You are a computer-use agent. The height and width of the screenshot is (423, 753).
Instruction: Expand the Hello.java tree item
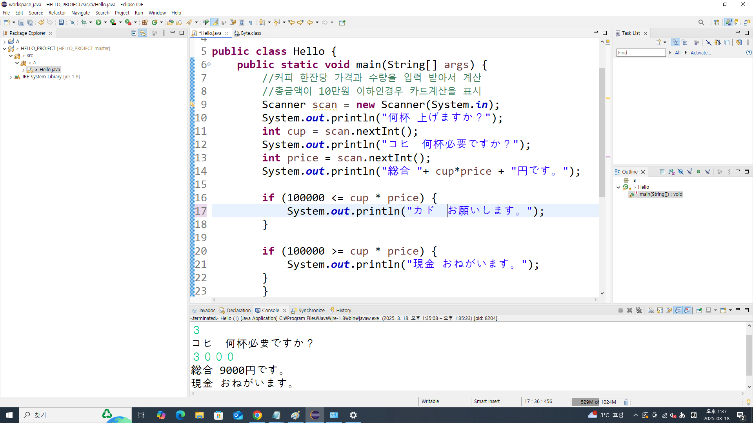coord(23,70)
